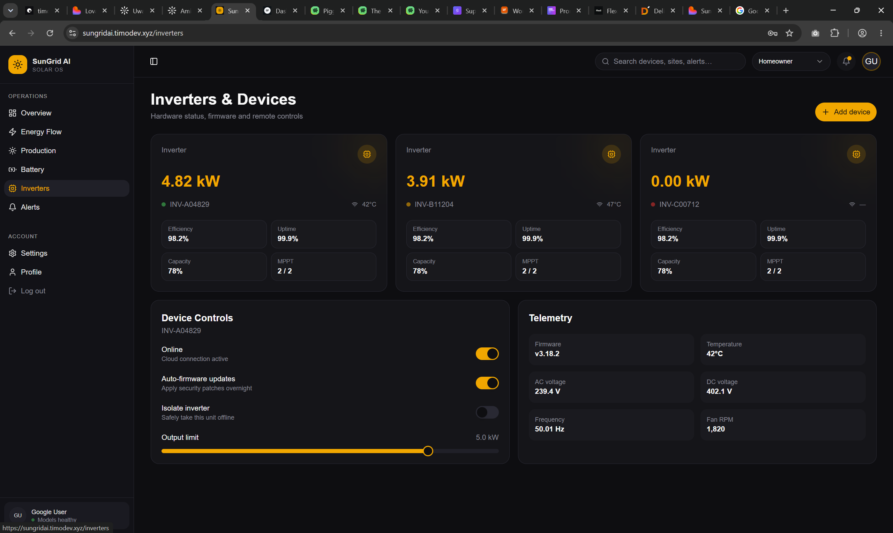This screenshot has height=533, width=893.
Task: Click the search magnifier icon
Action: pos(605,61)
